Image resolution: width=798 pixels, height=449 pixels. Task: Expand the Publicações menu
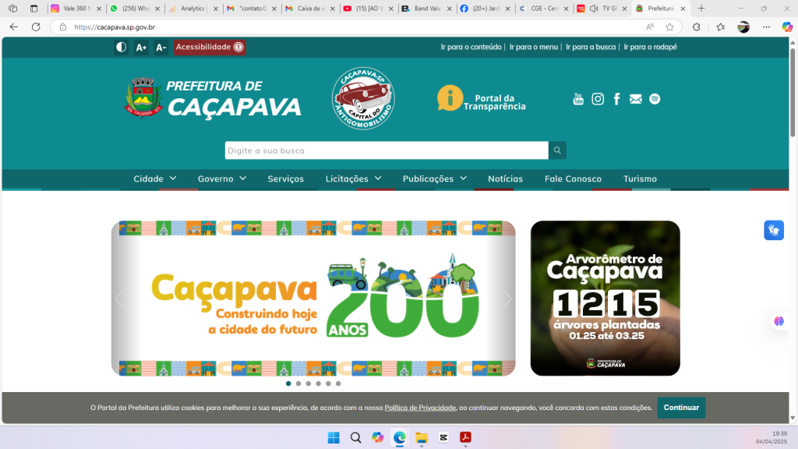click(435, 179)
